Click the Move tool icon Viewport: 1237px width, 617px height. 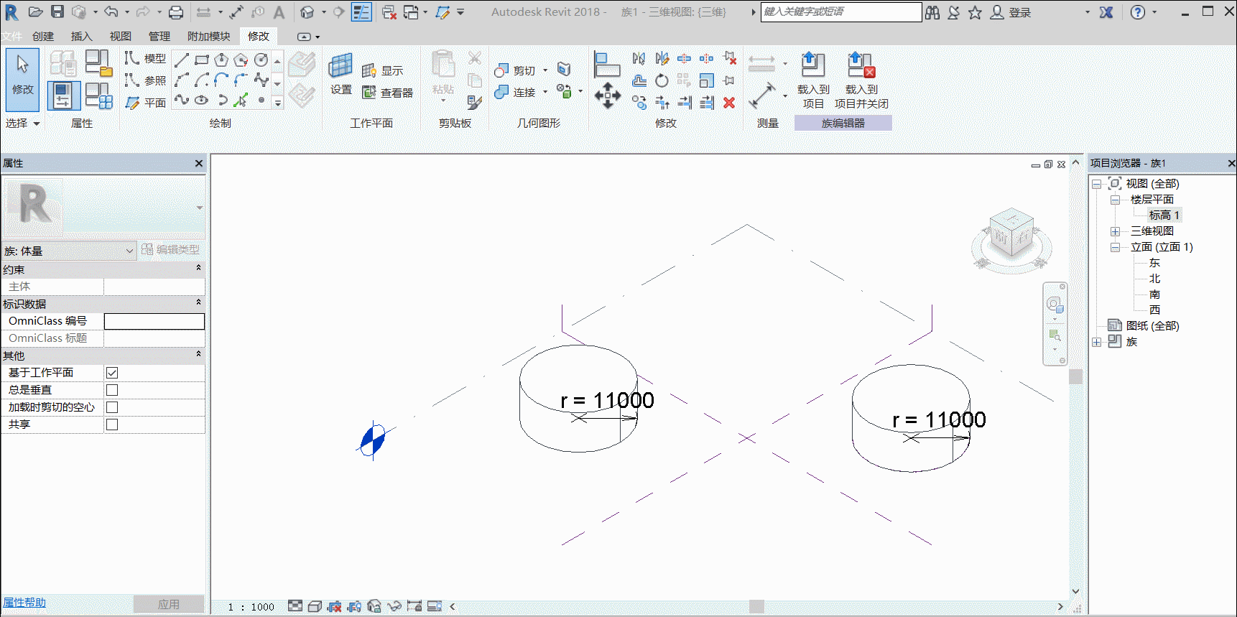point(608,95)
